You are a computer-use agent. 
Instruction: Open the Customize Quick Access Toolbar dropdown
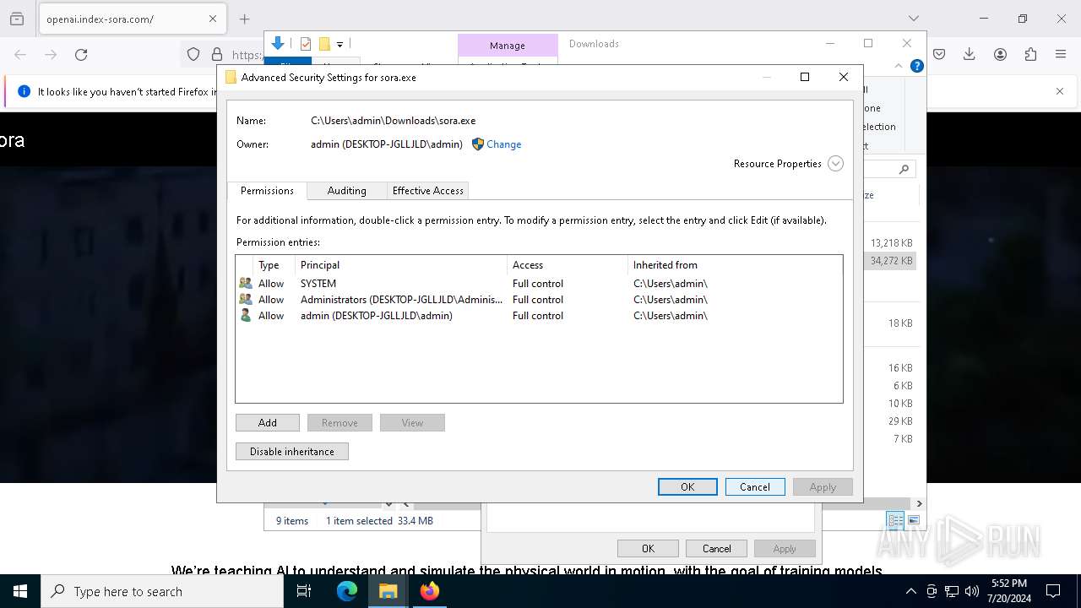point(340,44)
